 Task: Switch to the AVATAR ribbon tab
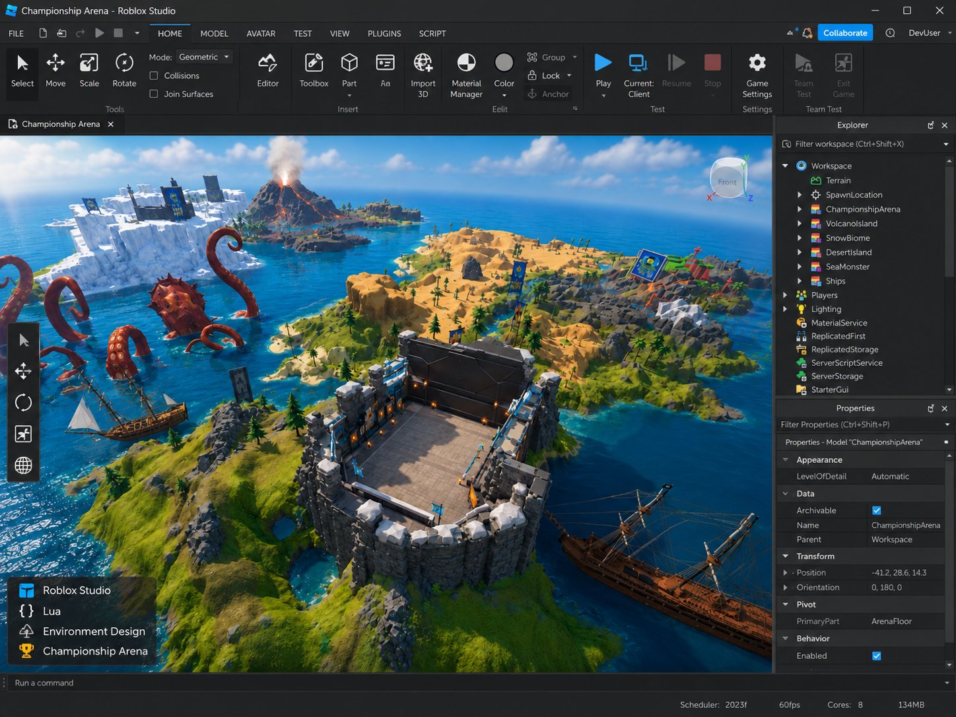(x=261, y=33)
